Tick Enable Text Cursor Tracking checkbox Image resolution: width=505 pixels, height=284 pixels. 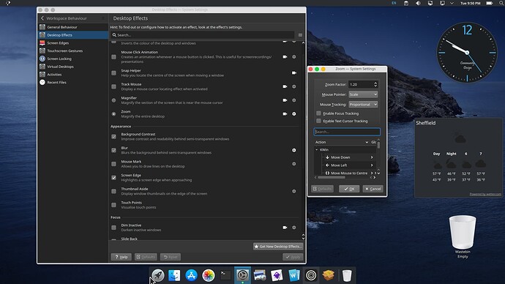(318, 121)
